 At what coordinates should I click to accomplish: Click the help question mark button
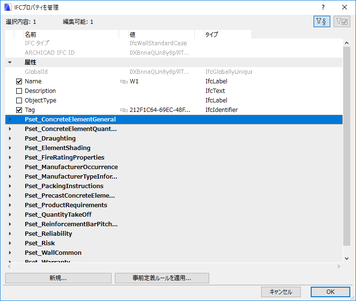(x=323, y=7)
